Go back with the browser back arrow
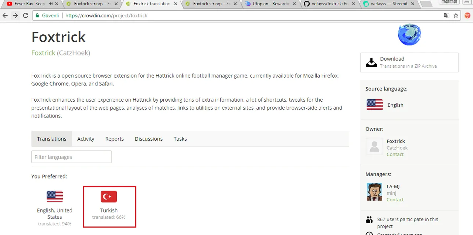Screen dimensions: 473x235 pyautogui.click(x=5, y=16)
